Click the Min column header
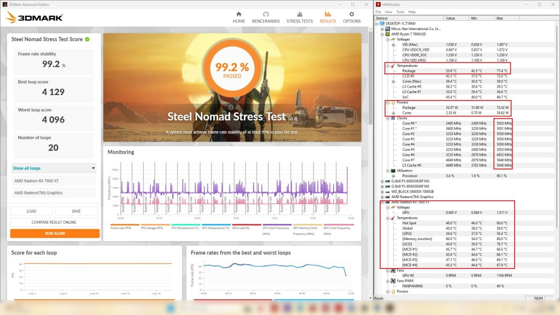This screenshot has width=560, height=315. pos(481,18)
